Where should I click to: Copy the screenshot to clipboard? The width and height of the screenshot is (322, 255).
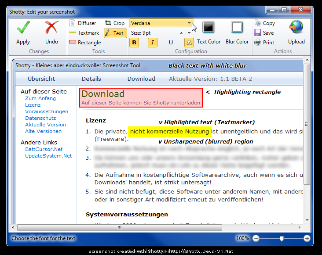(x=265, y=23)
